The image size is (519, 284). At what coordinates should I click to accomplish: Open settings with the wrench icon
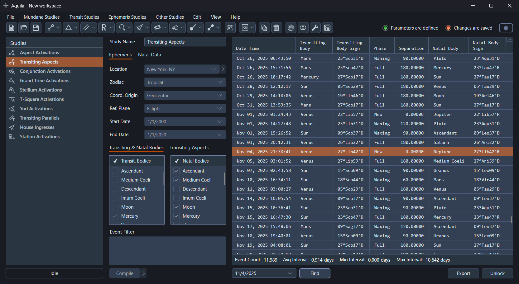(x=315, y=28)
